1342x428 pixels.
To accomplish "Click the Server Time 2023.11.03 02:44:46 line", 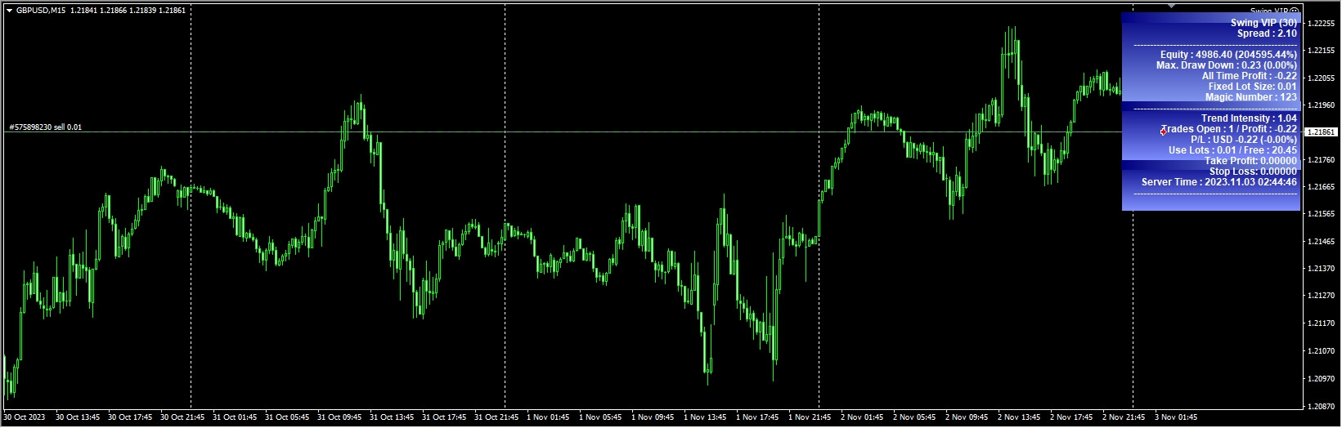I will click(x=1219, y=182).
